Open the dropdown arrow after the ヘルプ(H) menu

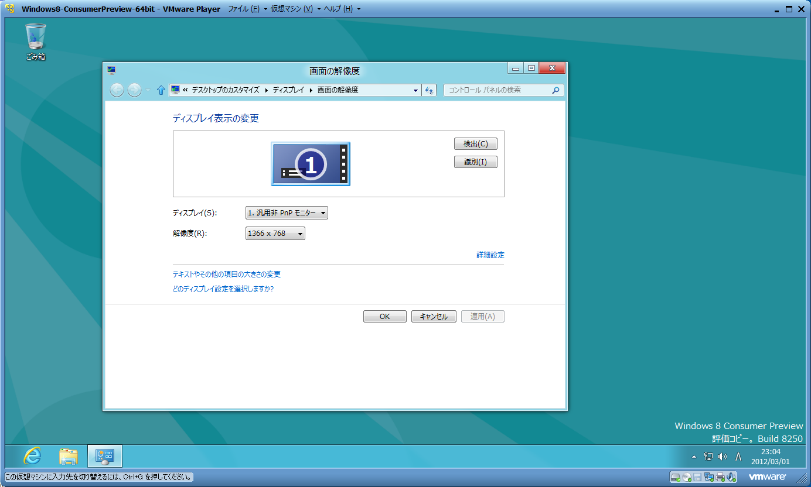[359, 9]
